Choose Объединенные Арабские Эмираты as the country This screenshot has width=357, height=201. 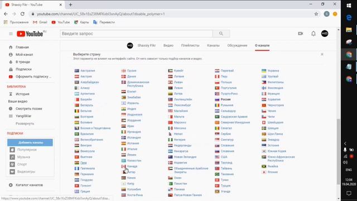191,170
